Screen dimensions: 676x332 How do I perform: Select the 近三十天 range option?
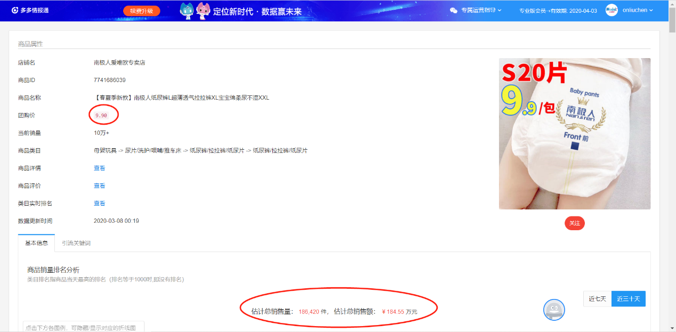coord(629,298)
